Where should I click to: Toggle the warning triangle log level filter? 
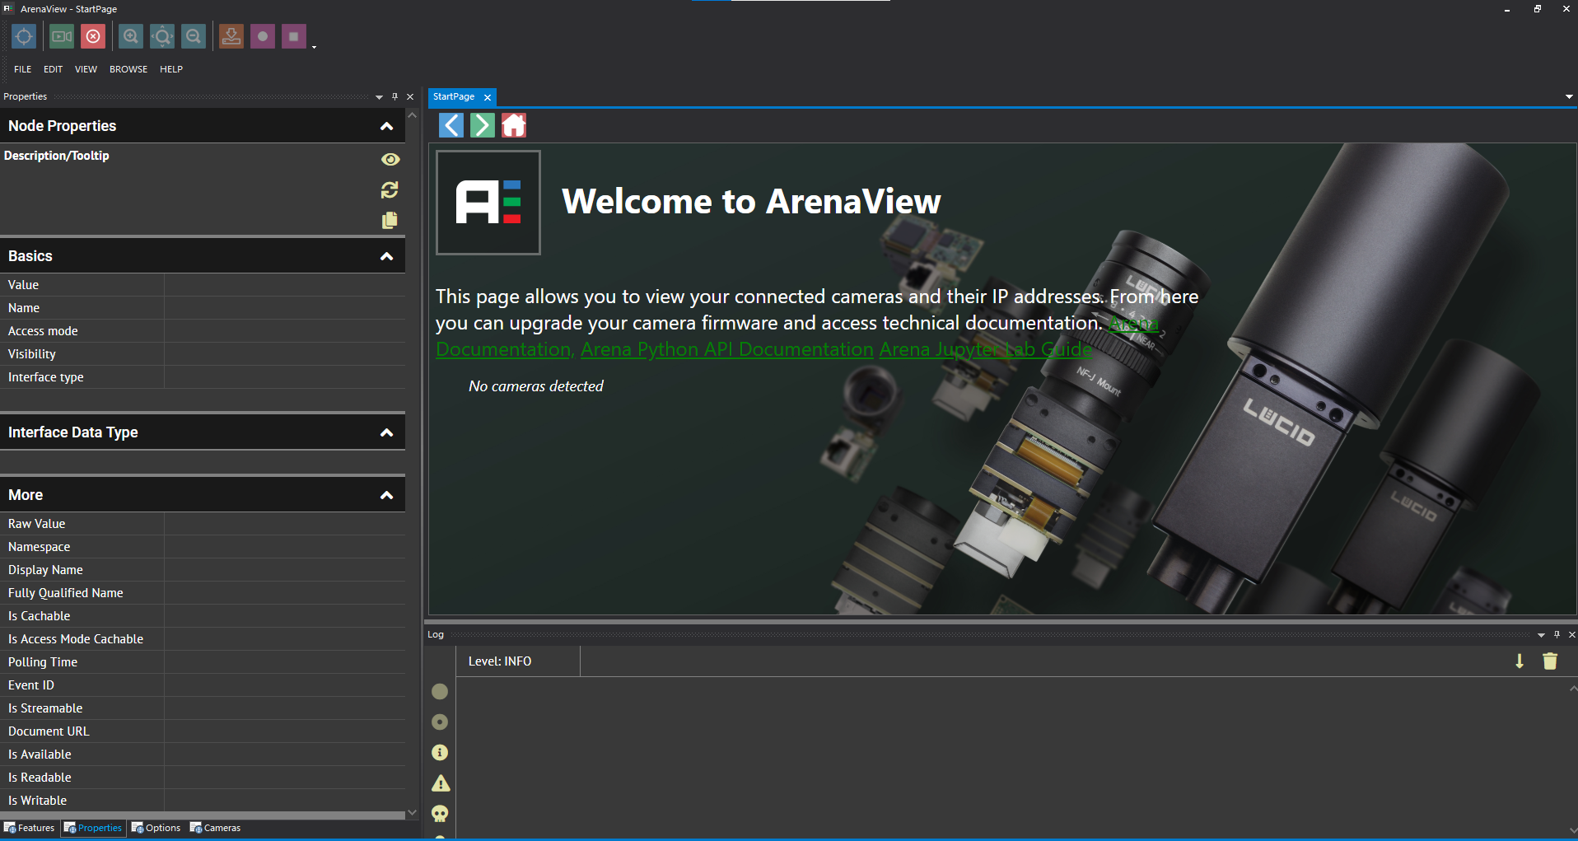coord(441,783)
